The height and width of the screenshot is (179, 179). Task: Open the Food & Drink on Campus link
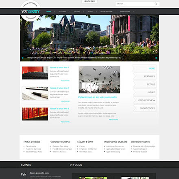(62, 149)
